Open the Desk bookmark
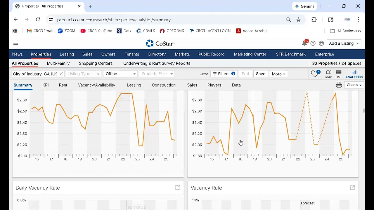Screen dimensions: 374x210 [124, 31]
